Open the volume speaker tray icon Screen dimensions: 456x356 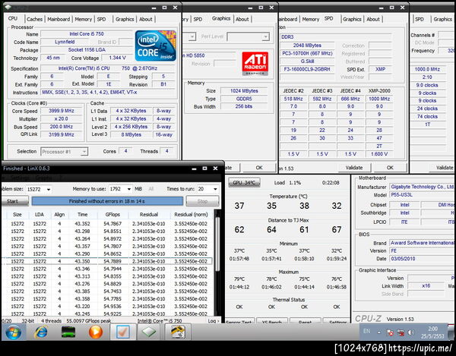point(411,332)
